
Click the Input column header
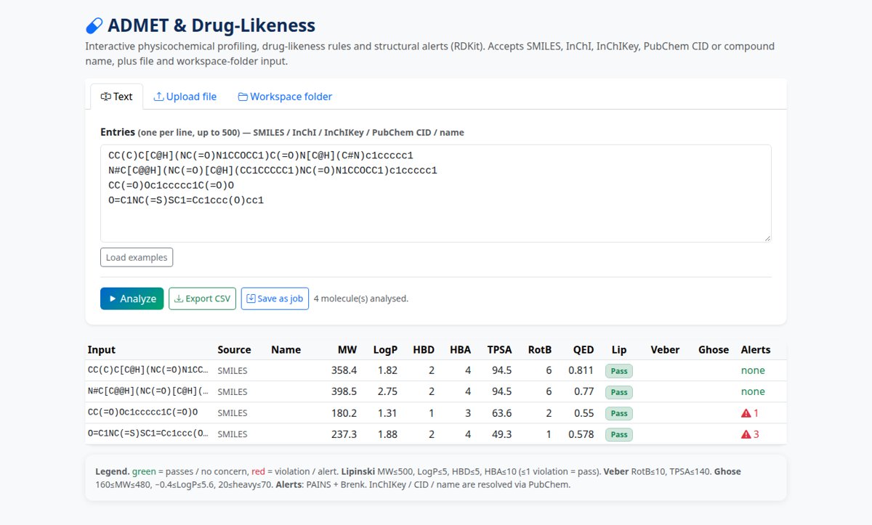[x=102, y=349]
